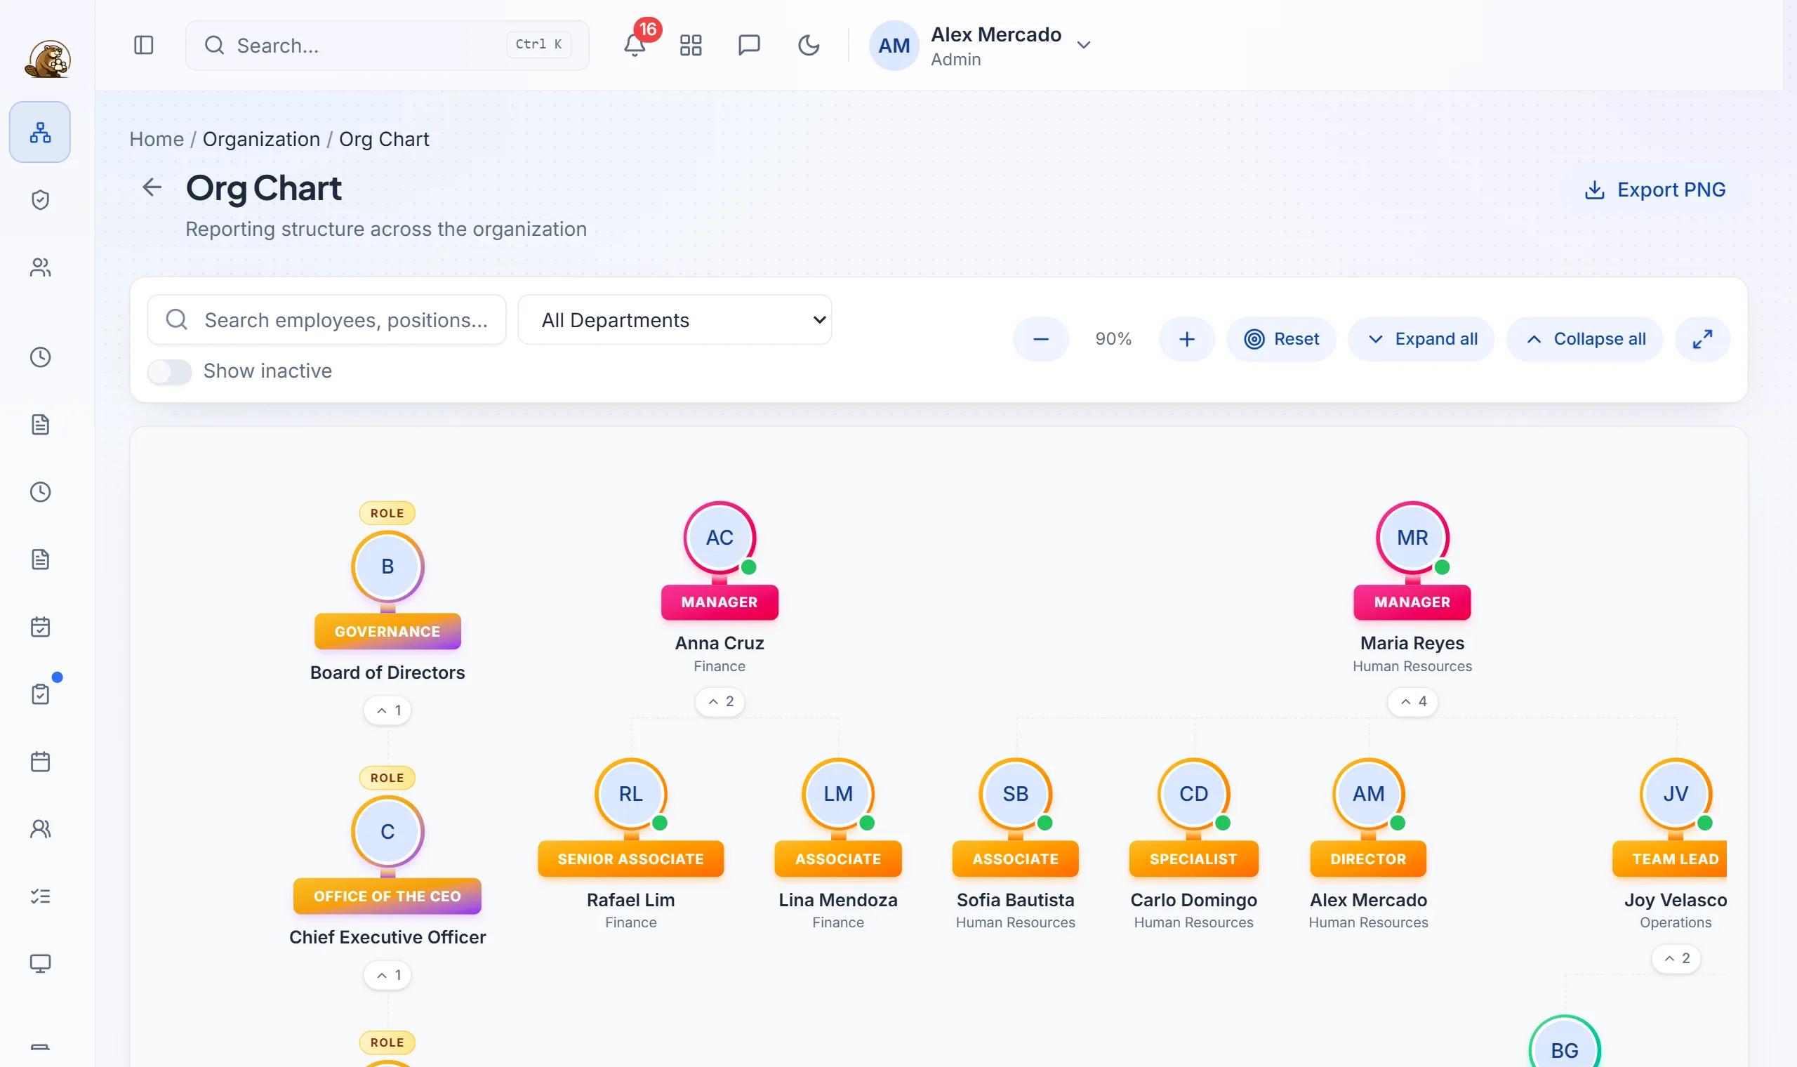This screenshot has height=1067, width=1797.
Task: Click Export PNG
Action: click(x=1655, y=190)
